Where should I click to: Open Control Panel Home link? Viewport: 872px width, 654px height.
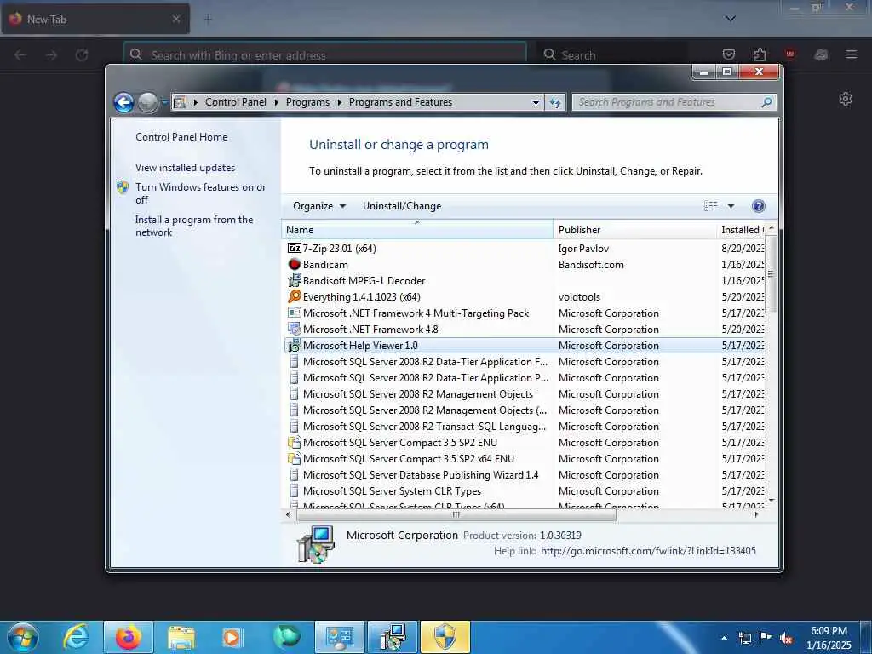pyautogui.click(x=181, y=137)
